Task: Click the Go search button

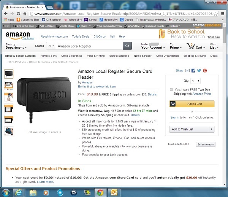Action: pyautogui.click(x=127, y=46)
